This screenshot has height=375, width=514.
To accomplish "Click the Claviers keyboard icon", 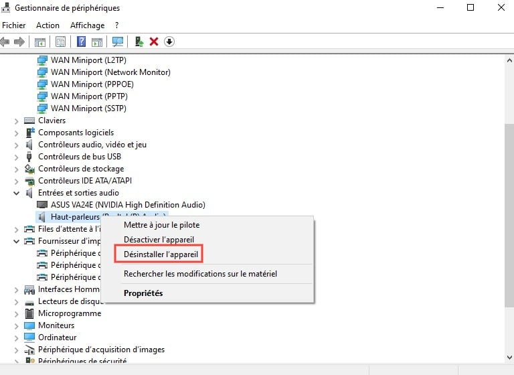I will pyautogui.click(x=29, y=121).
